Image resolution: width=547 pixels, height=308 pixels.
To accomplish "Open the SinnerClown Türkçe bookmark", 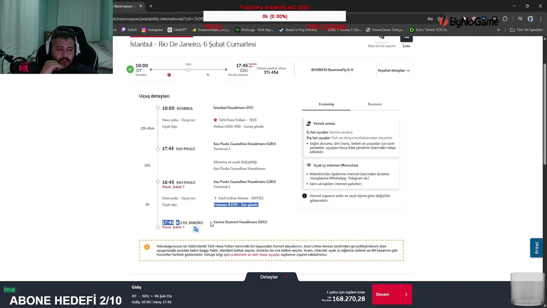I will click(x=385, y=30).
